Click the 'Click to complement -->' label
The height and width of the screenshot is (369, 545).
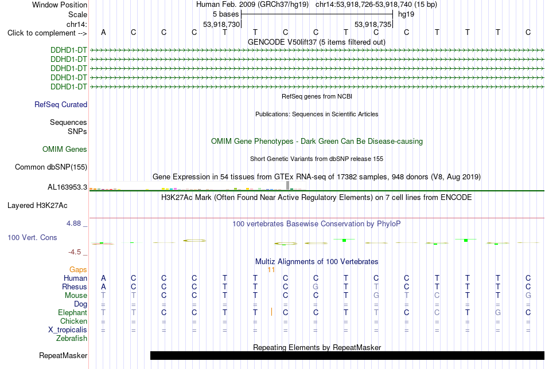pos(47,33)
